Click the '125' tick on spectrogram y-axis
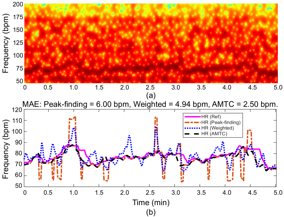 [18, 43]
